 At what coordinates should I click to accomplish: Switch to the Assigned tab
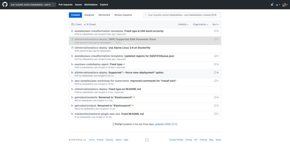point(89,15)
